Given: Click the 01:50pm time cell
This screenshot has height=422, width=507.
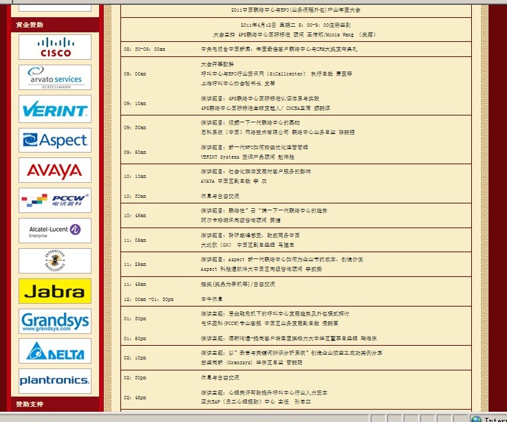Looking at the screenshot, I should point(135,339).
